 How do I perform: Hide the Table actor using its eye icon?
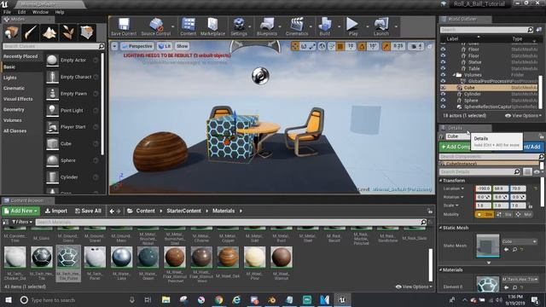(x=443, y=68)
